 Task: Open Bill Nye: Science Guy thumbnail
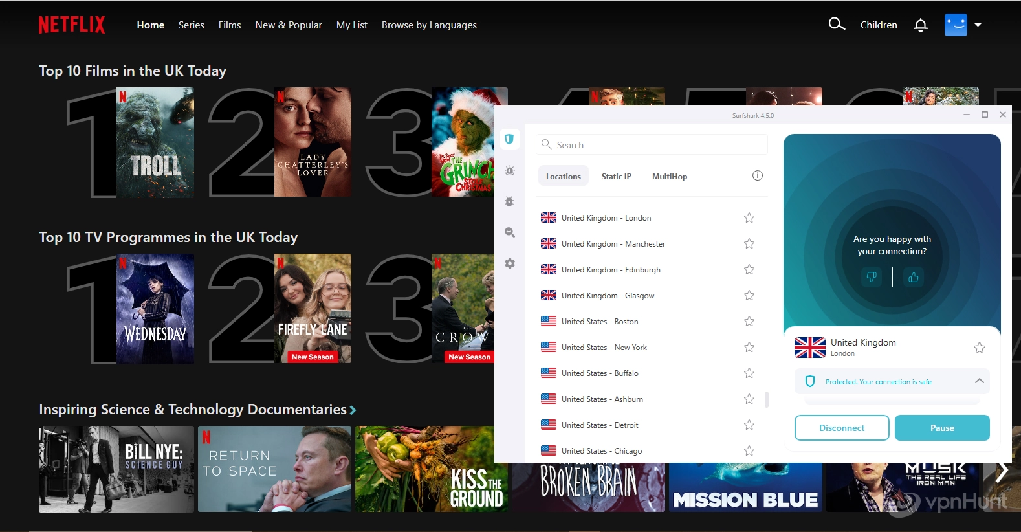116,469
